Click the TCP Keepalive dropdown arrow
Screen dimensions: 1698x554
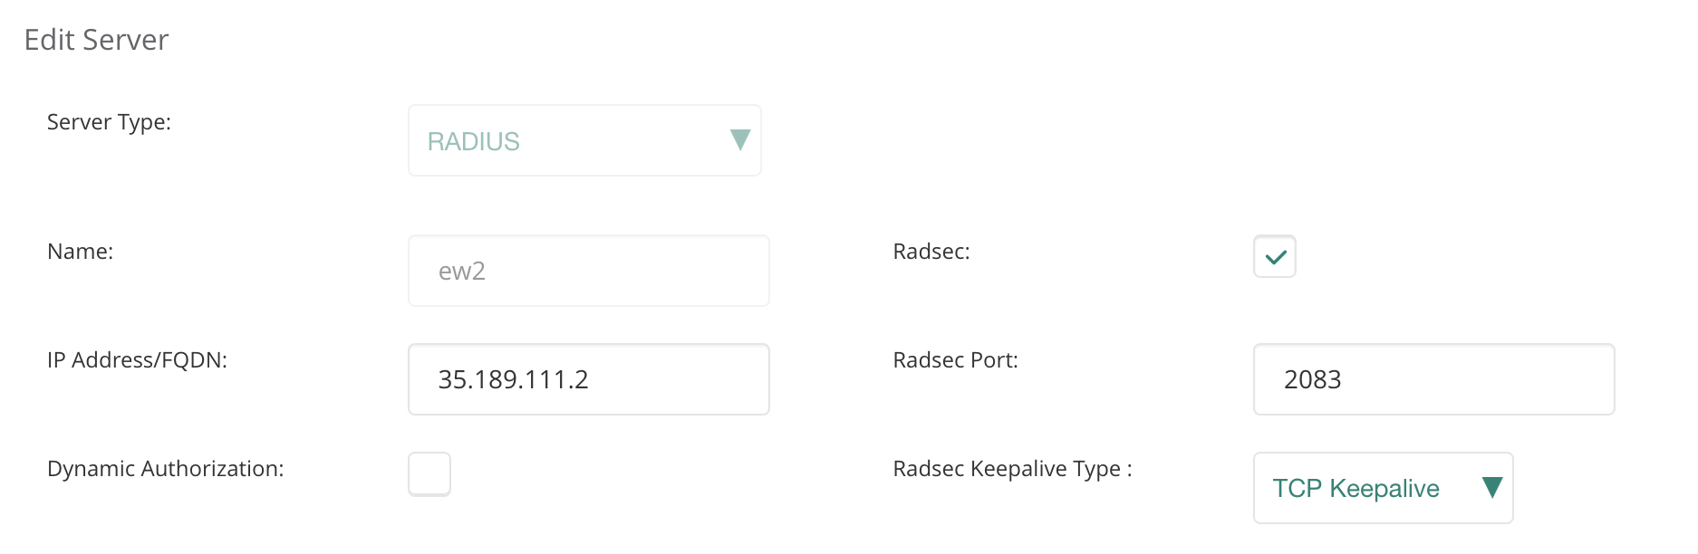pos(1494,488)
